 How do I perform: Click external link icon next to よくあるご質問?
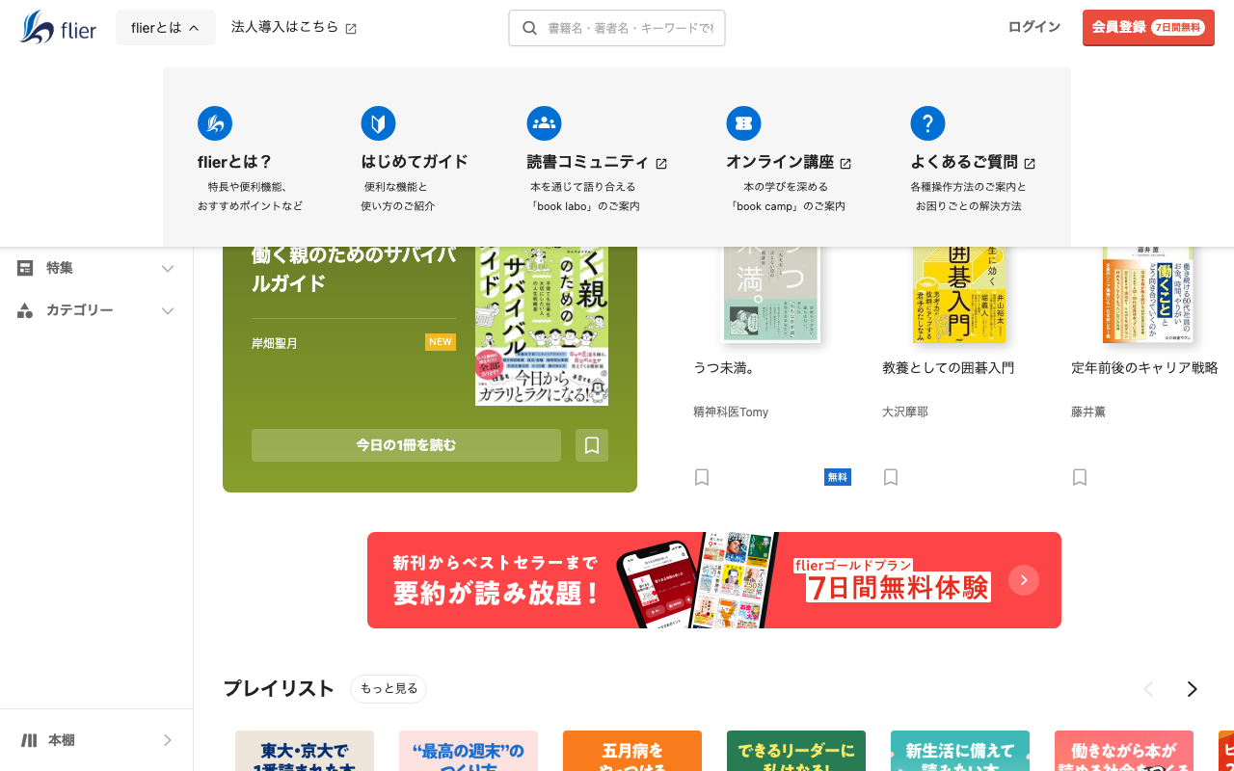(x=1030, y=164)
